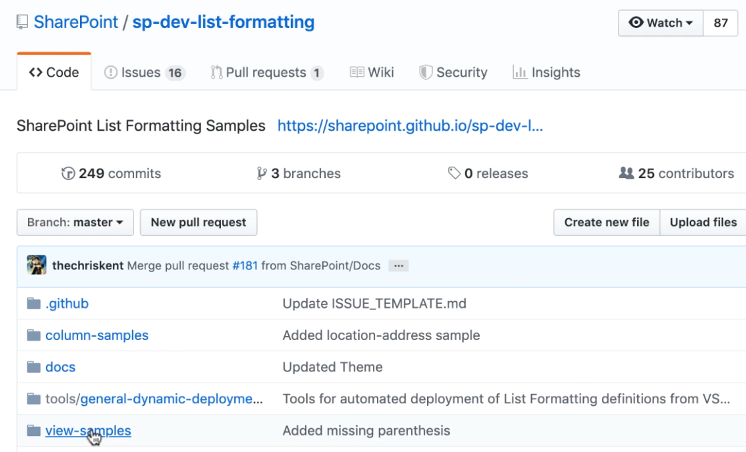
Task: Open the Added missing parenthesis commit message
Action: [x=366, y=431]
